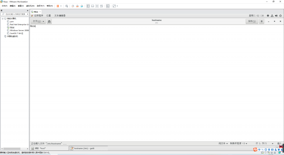Click the GNOME accessibility icon
Image resolution: width=284 pixels, height=155 pixels.
(x=268, y=16)
